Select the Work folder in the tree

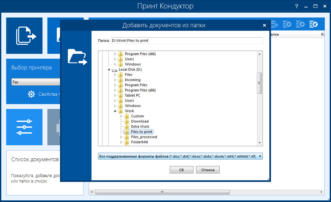point(129,111)
